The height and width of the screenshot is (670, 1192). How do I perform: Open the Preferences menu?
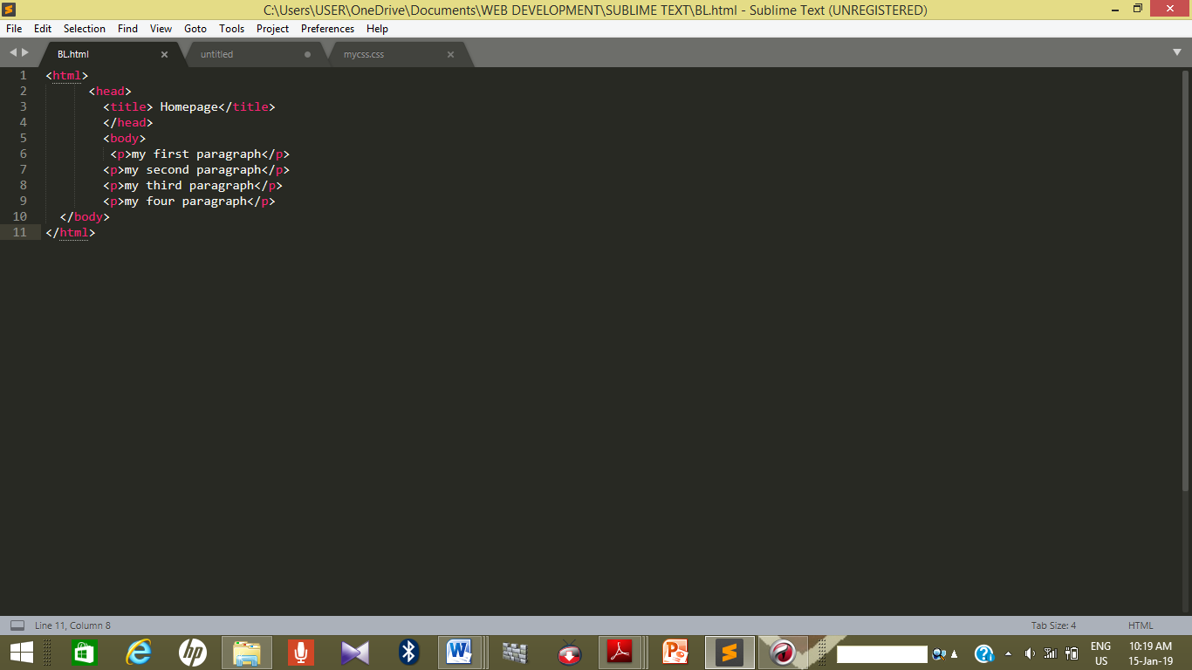[x=327, y=29]
